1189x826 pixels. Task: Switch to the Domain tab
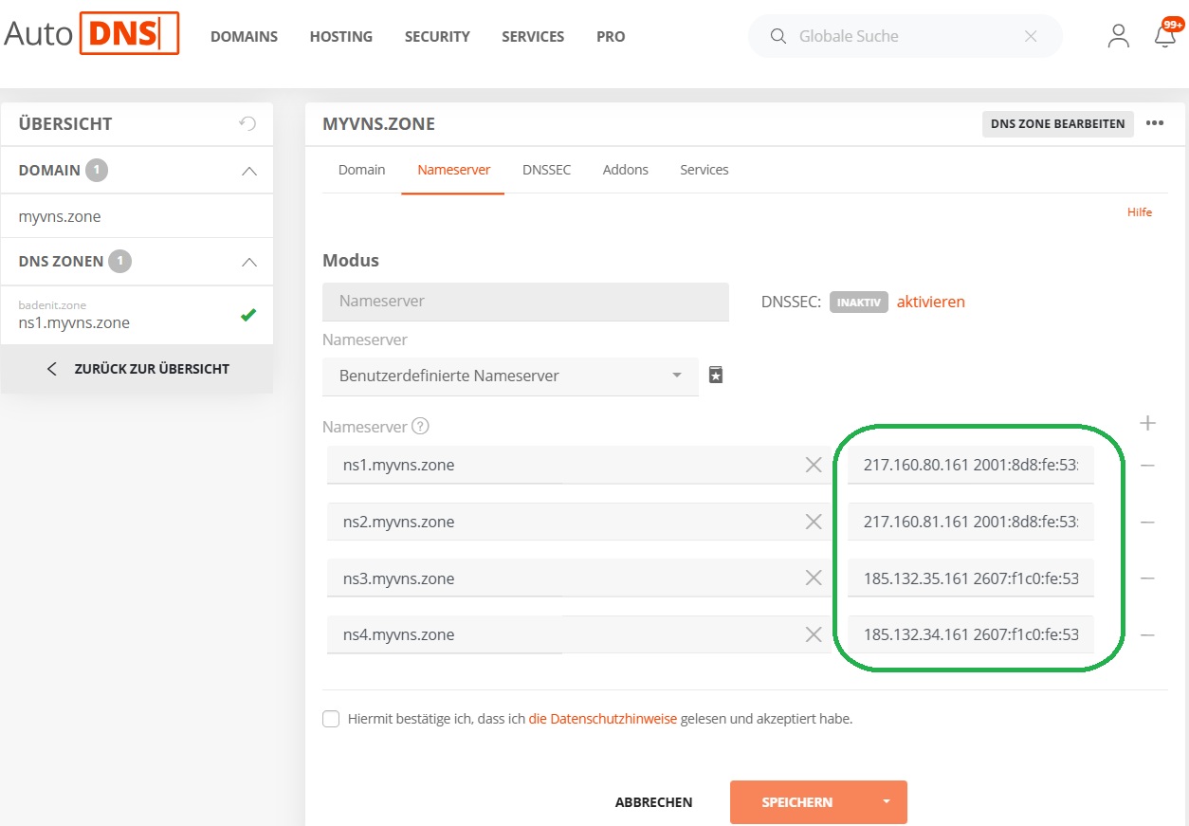coord(361,170)
